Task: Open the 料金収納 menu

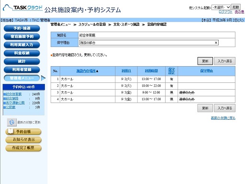Action: click(x=22, y=53)
